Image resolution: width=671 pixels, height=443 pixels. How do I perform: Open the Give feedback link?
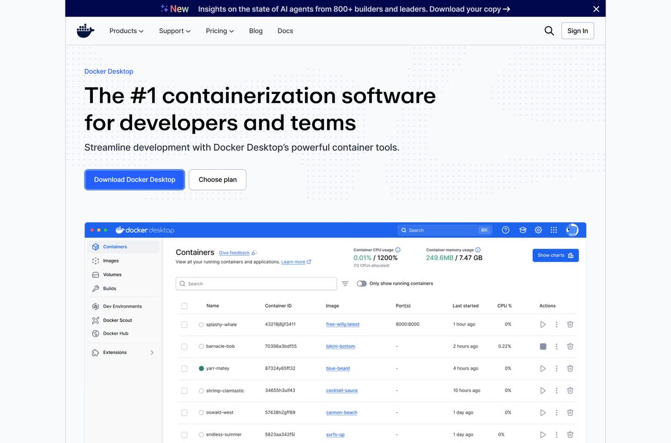click(x=234, y=253)
